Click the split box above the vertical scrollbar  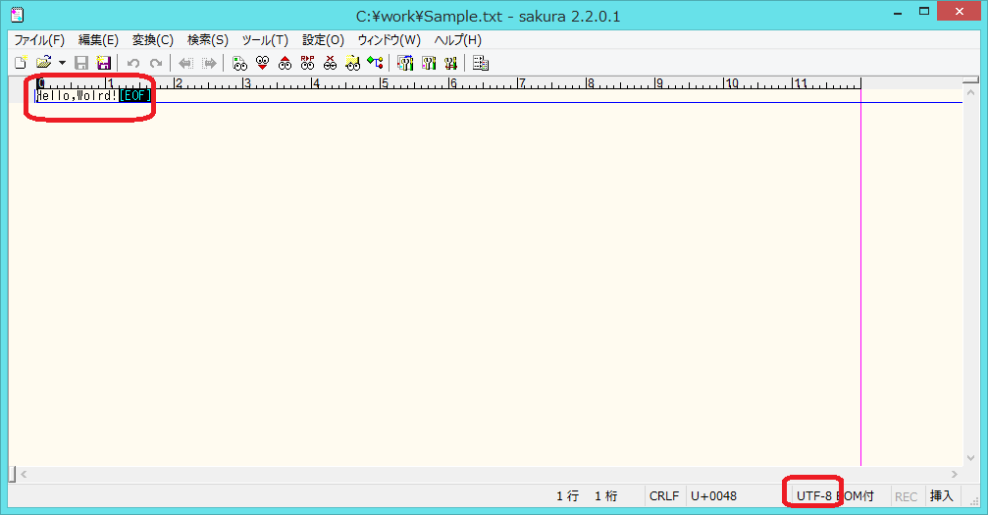pyautogui.click(x=970, y=81)
